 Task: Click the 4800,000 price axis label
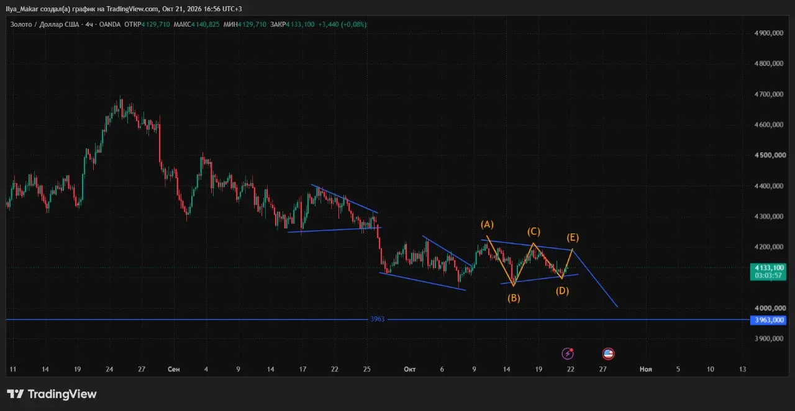769,63
